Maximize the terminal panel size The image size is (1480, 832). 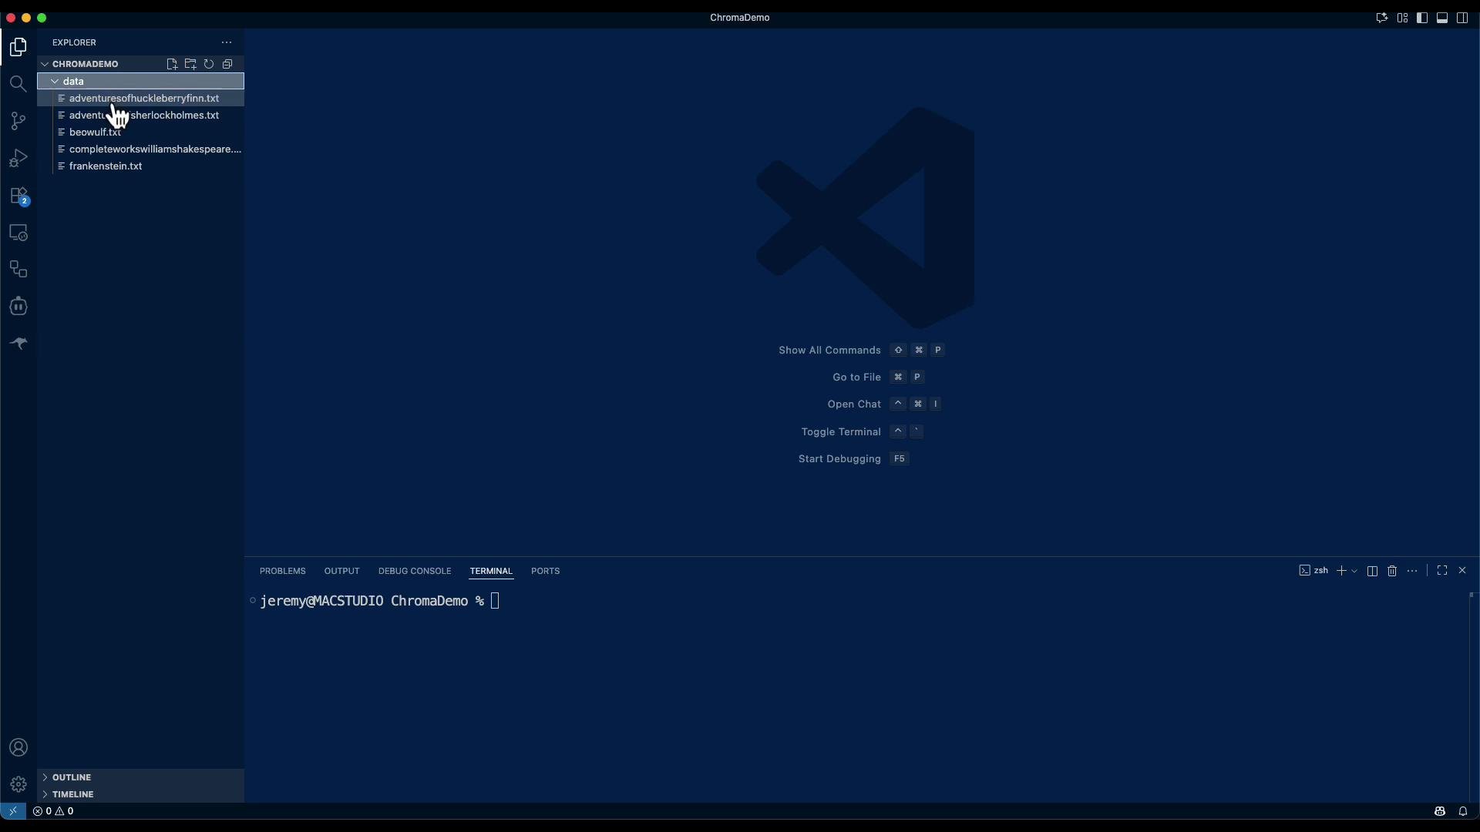[1442, 571]
